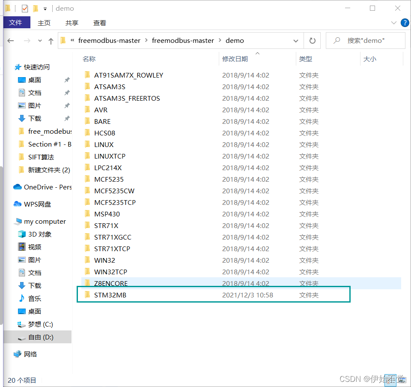Open 新建文件夹 (2) in sidebar
Viewport: 411px width, 387px height.
pos(49,170)
